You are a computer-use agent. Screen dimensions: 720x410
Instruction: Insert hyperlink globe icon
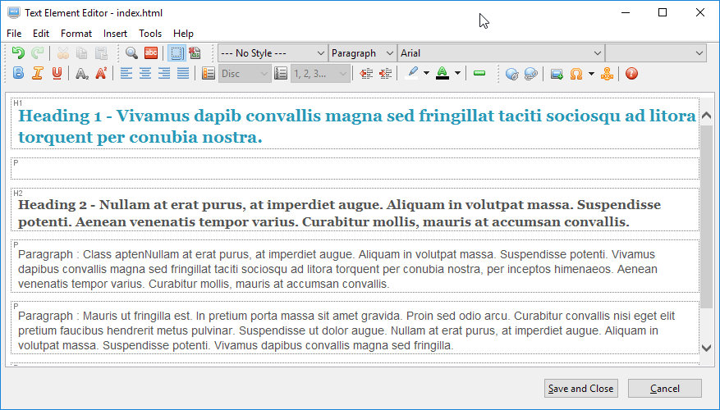click(511, 73)
